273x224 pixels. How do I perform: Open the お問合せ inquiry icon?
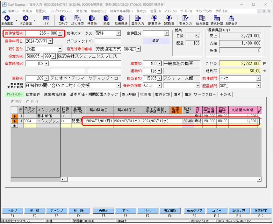point(231,18)
